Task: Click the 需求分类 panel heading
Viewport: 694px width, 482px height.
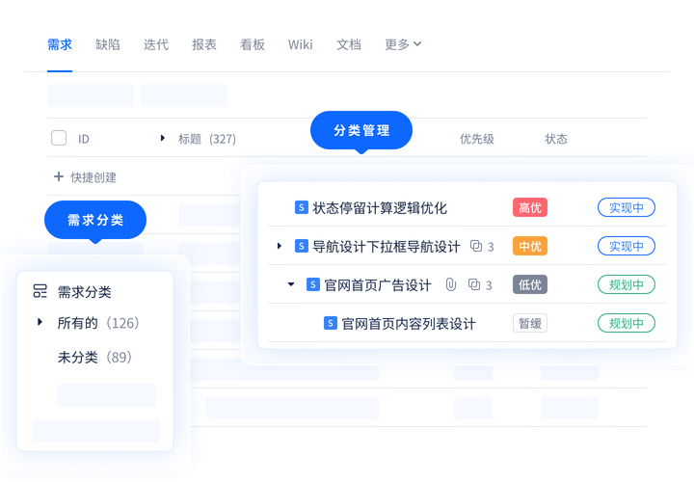Action: 85,292
